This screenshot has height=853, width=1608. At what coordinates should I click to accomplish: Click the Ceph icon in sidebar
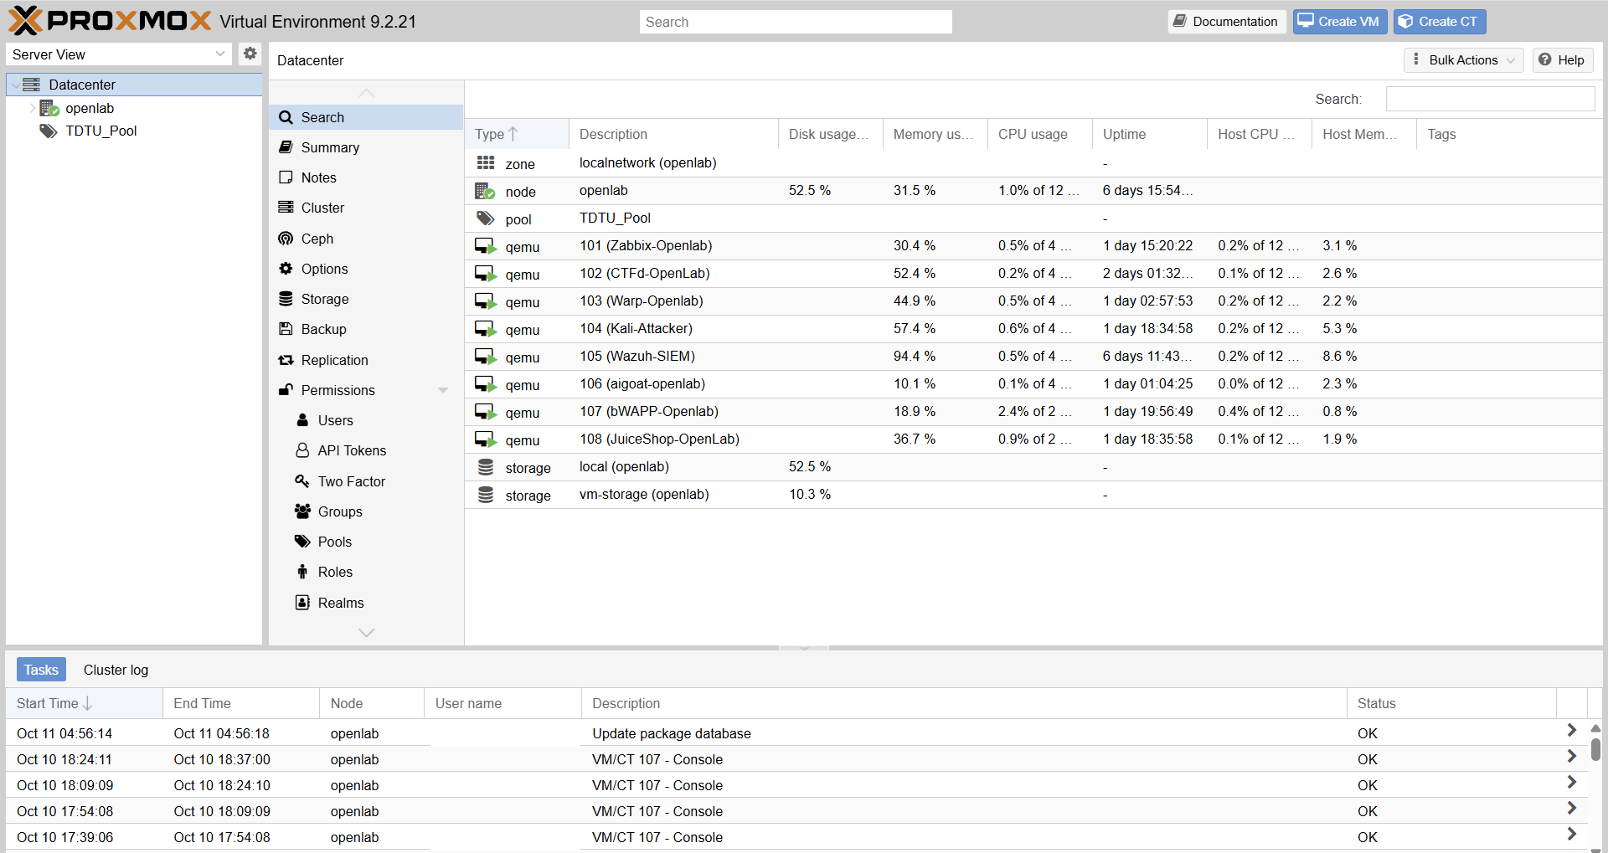pyautogui.click(x=286, y=239)
